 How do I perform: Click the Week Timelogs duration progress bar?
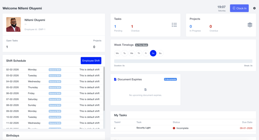tap(183, 61)
